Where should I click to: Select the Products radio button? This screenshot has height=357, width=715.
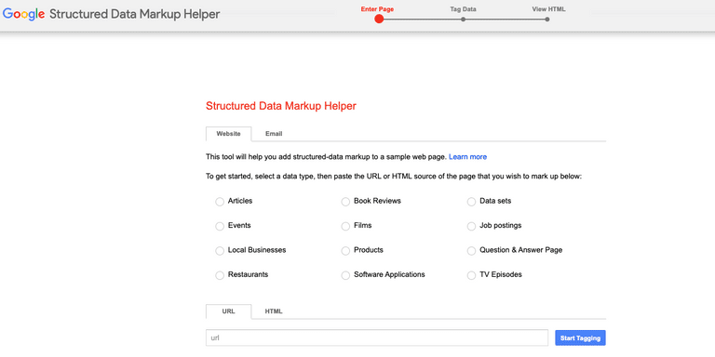click(345, 251)
